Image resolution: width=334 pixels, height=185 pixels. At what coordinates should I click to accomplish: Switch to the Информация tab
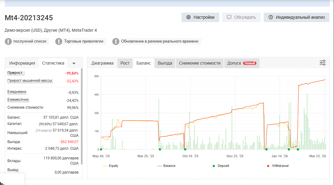(x=22, y=63)
